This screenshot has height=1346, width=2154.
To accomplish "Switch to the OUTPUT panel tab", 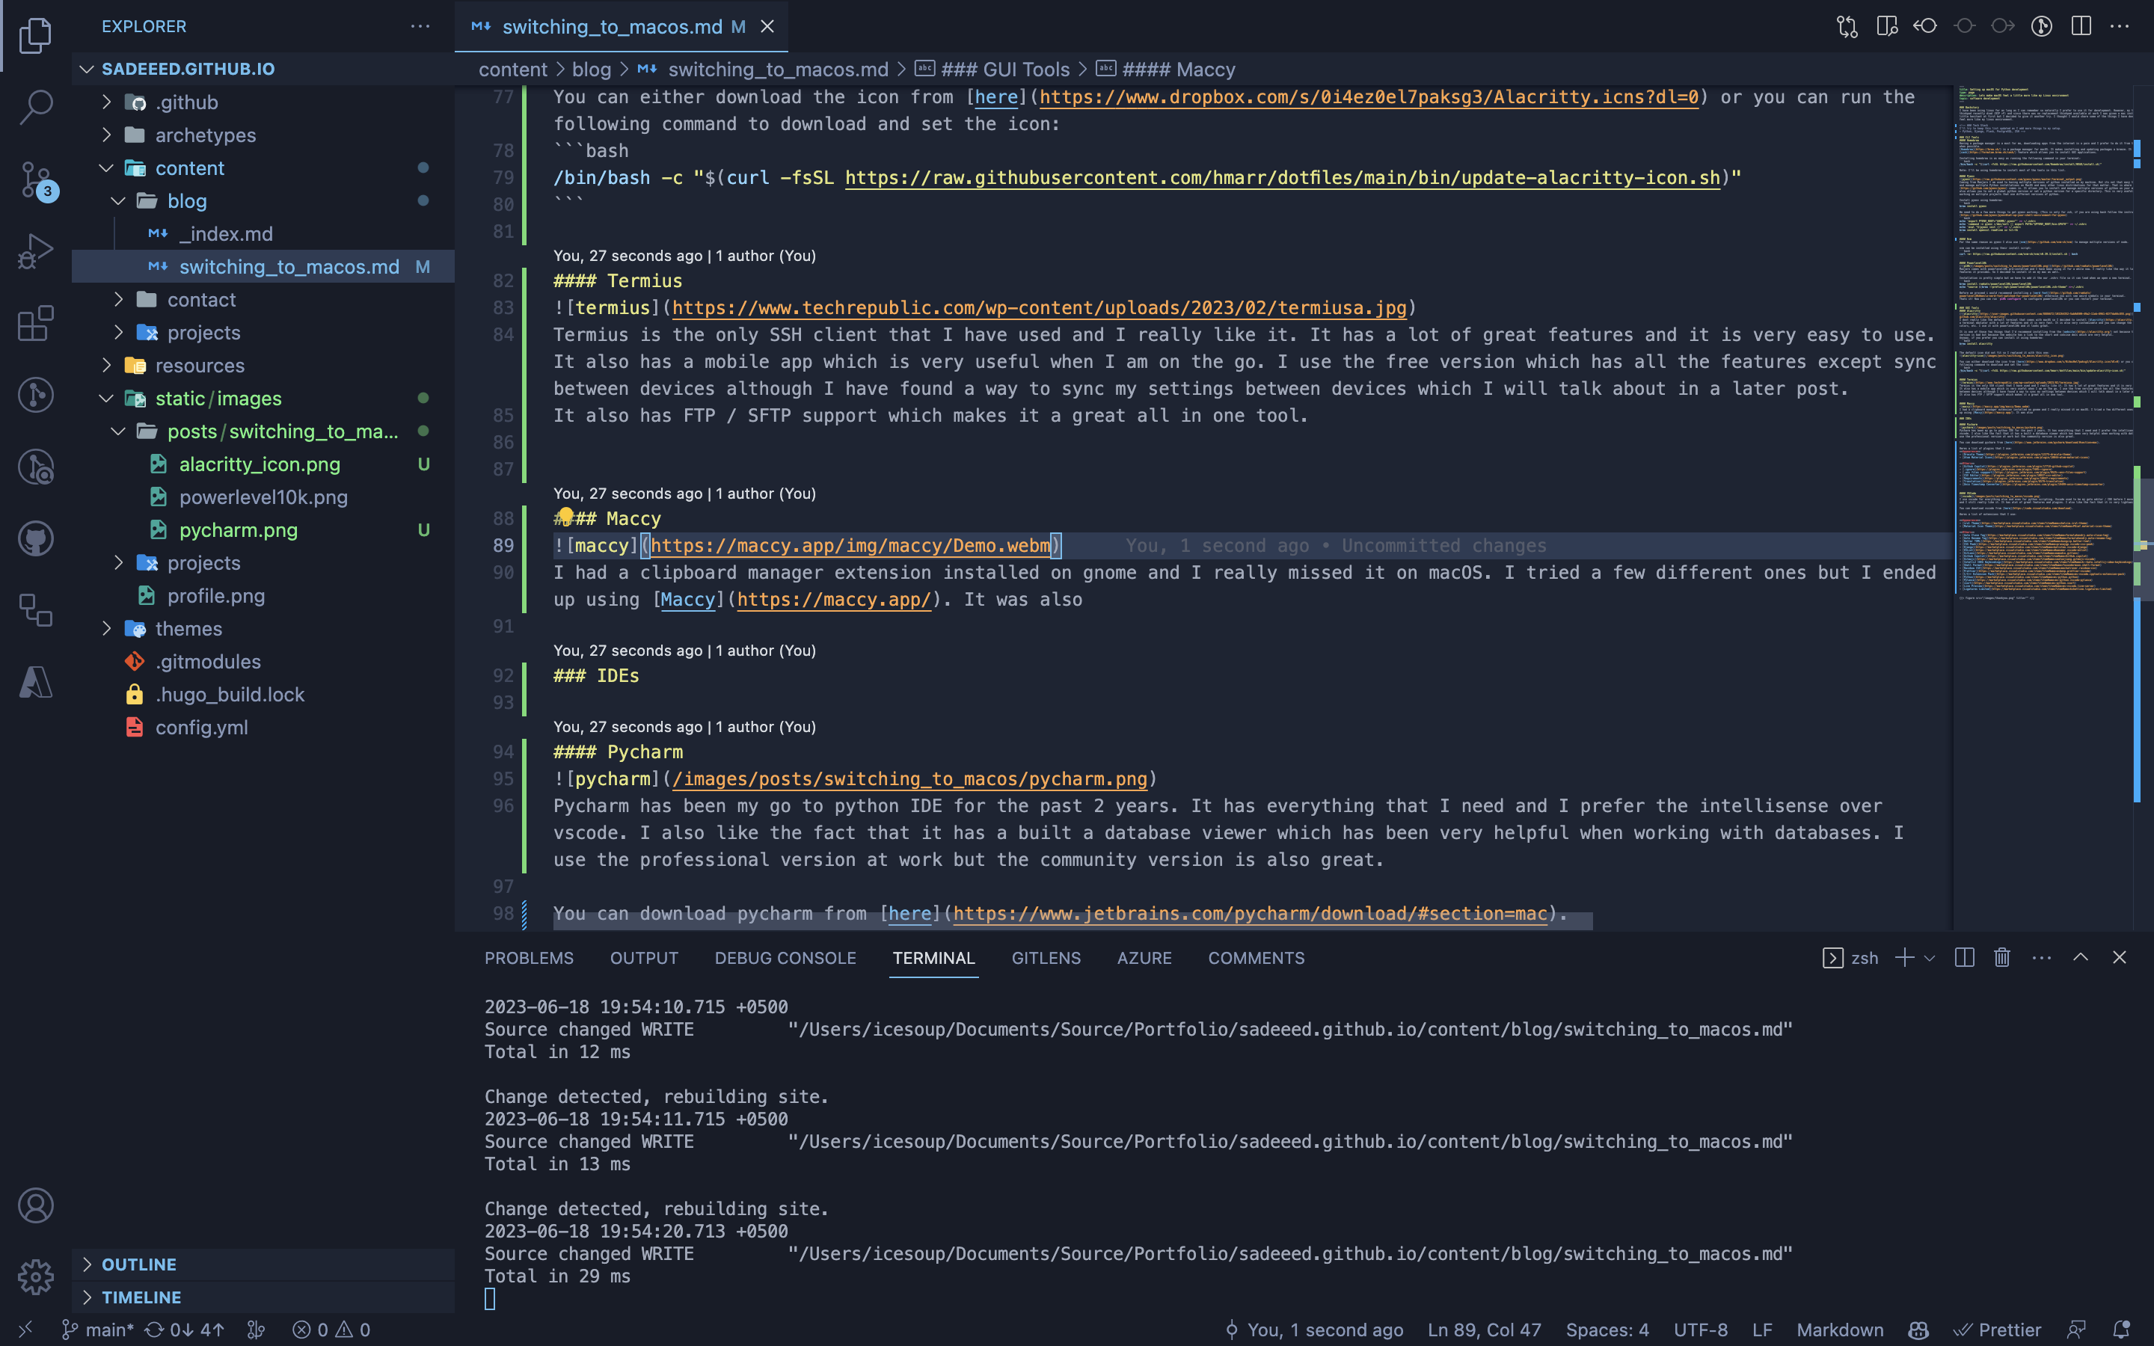I will click(643, 958).
